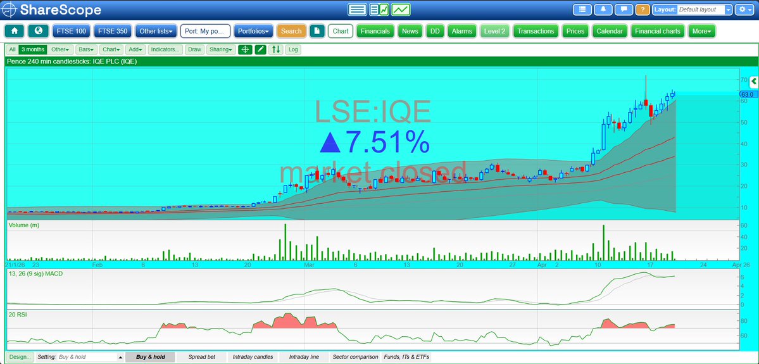Open the document notes icon next to Search
759x364 pixels.
317,31
